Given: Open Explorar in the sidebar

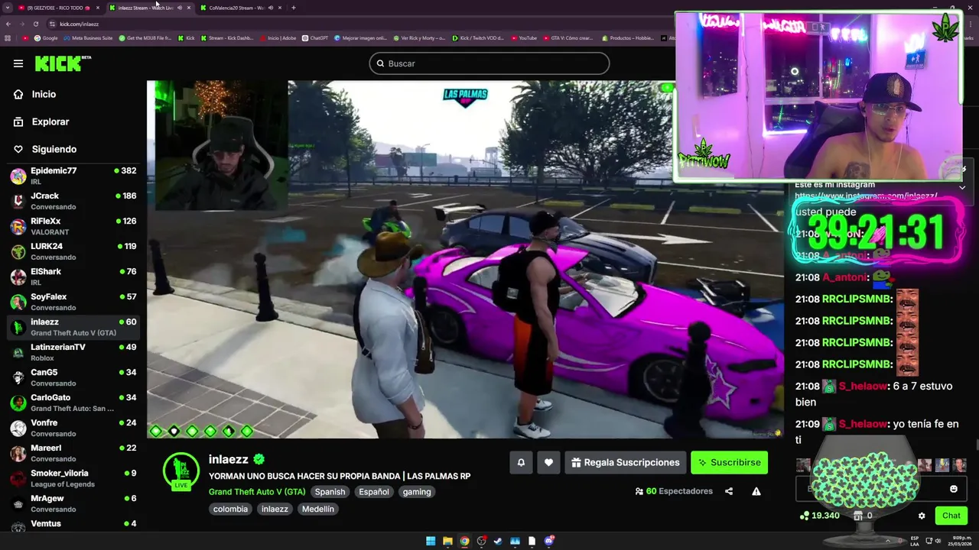Looking at the screenshot, I should (x=50, y=121).
